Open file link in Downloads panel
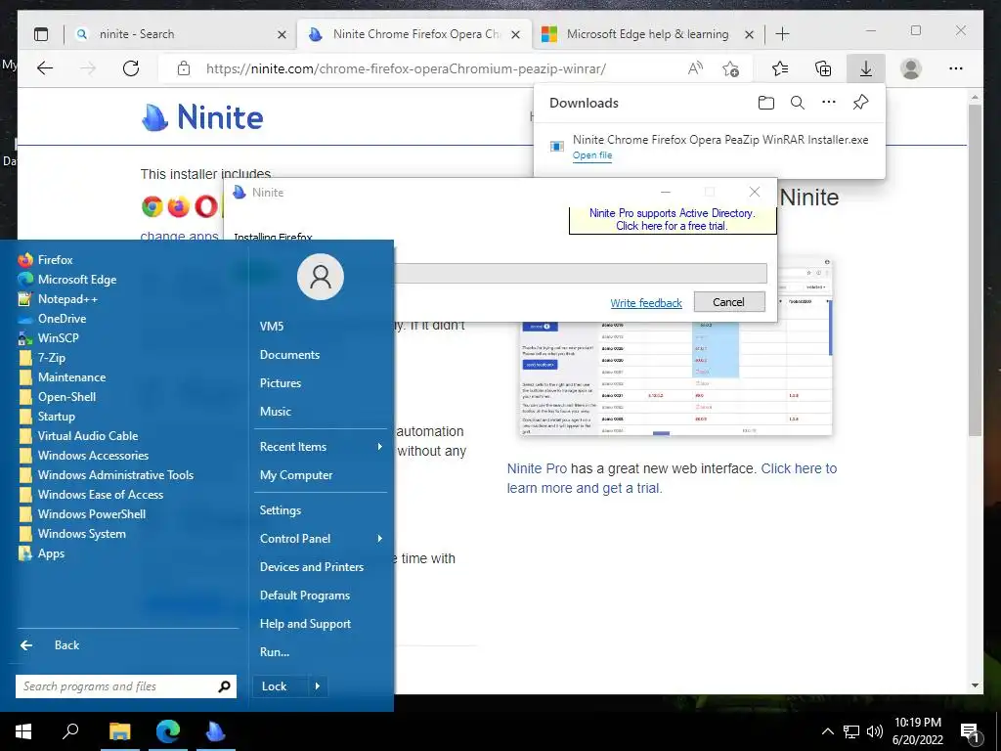This screenshot has width=1001, height=751. [592, 155]
